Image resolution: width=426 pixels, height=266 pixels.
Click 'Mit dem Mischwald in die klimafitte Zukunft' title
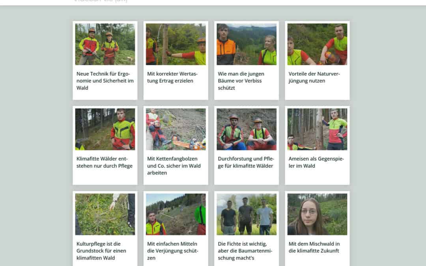(314, 247)
